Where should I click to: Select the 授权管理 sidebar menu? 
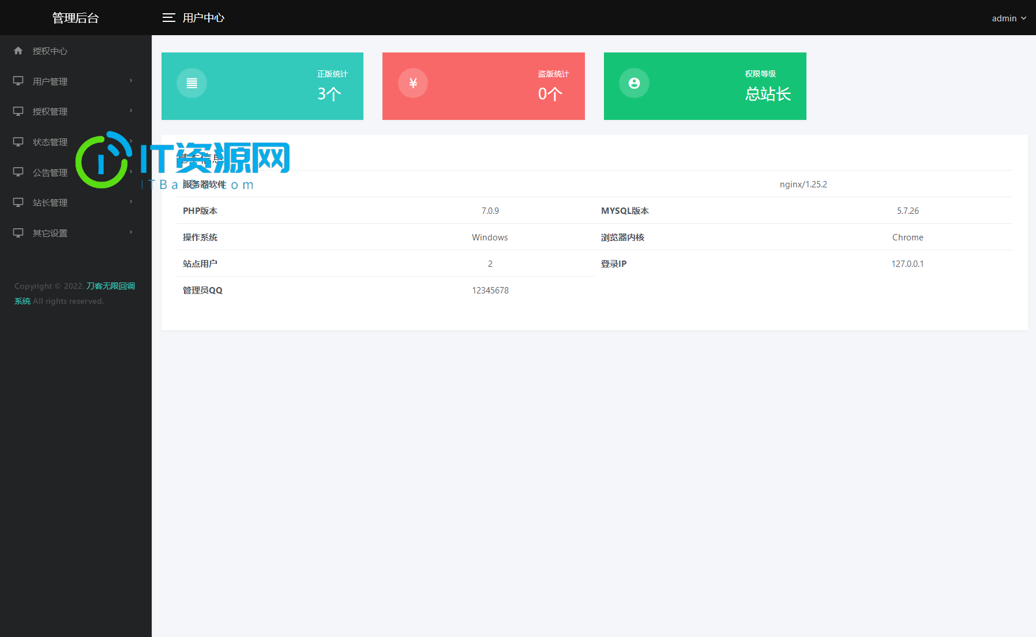click(76, 111)
